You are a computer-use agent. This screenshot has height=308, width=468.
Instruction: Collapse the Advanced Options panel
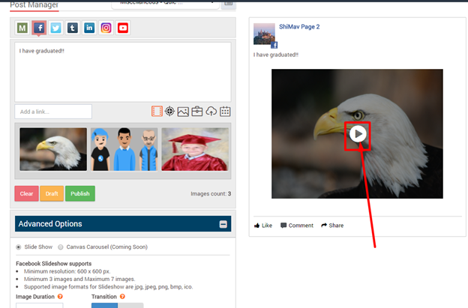tap(223, 224)
